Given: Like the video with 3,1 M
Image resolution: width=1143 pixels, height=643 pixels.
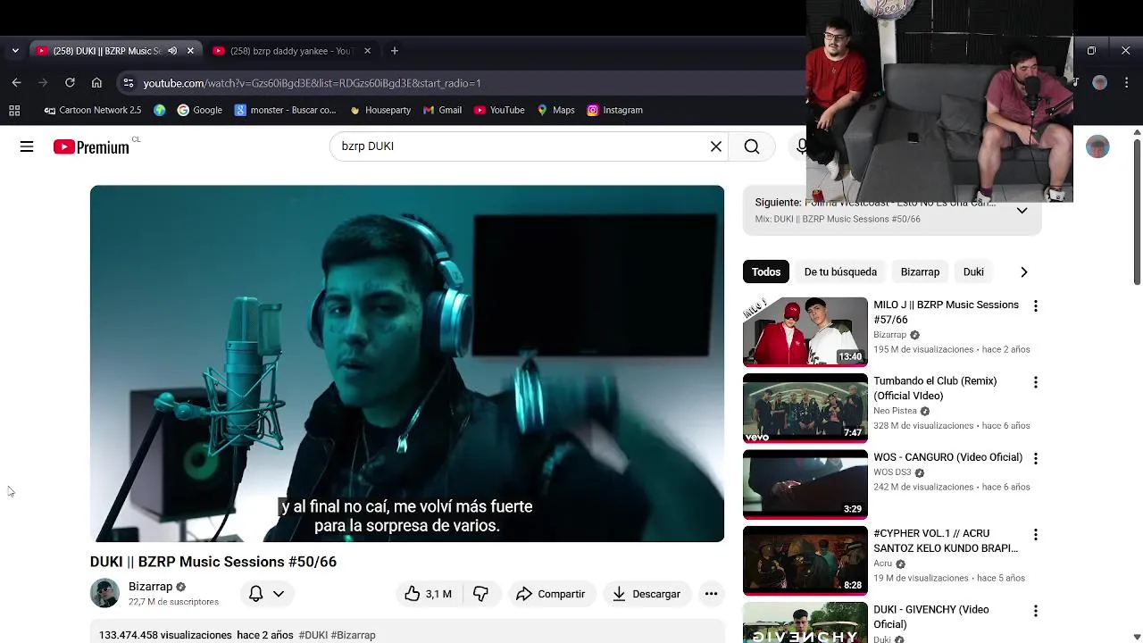Looking at the screenshot, I should 428,594.
